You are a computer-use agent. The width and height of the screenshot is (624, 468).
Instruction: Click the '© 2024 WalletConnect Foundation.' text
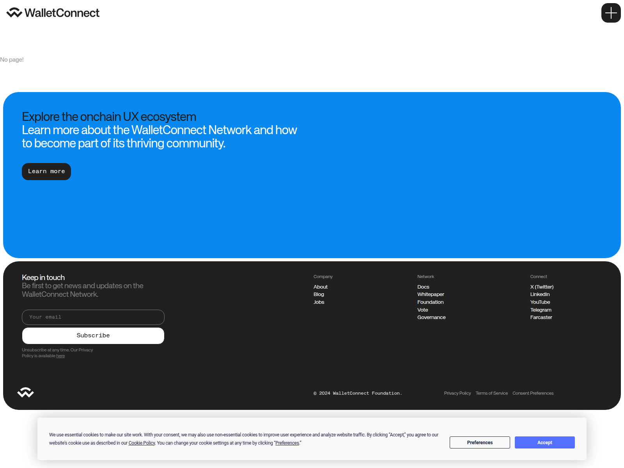pyautogui.click(x=358, y=393)
